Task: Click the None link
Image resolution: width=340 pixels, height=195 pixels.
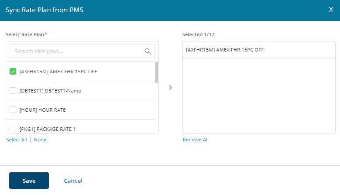Action: click(x=40, y=140)
